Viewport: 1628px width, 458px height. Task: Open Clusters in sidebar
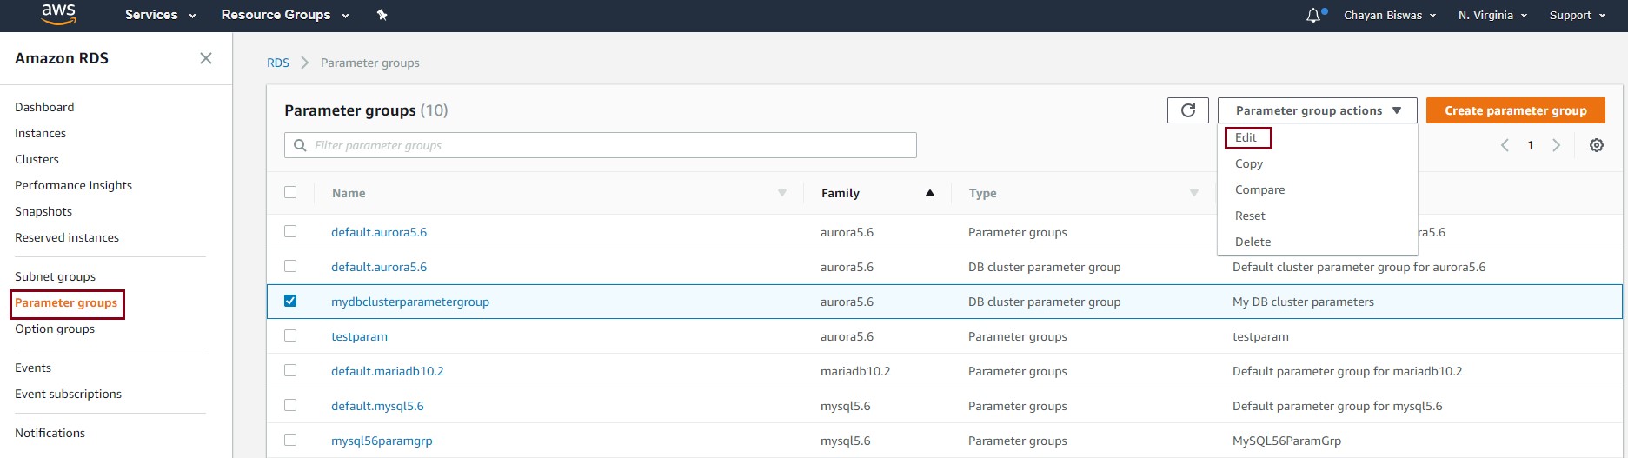coord(37,159)
